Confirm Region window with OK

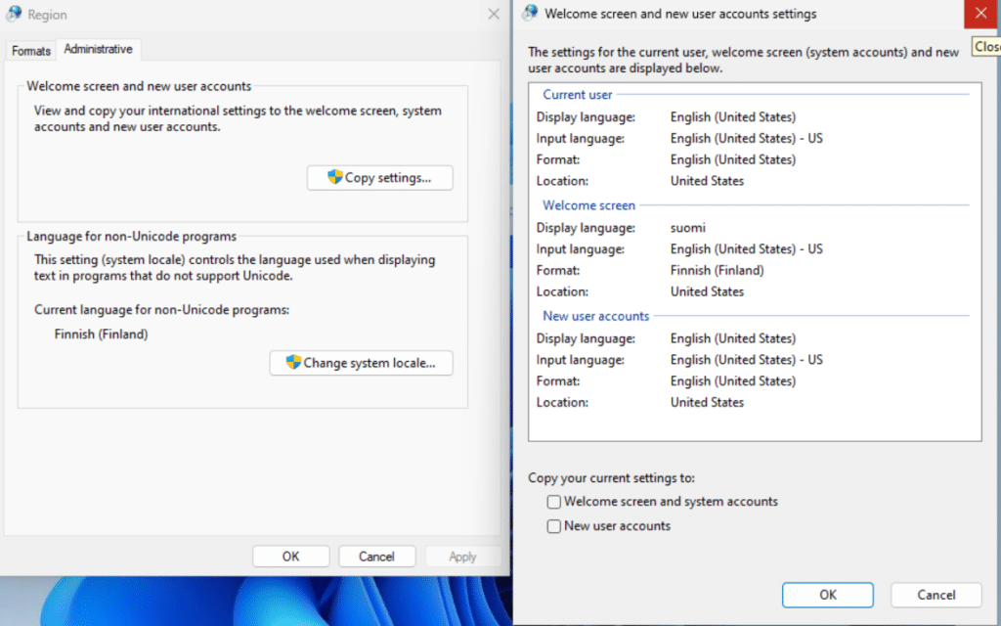point(291,557)
